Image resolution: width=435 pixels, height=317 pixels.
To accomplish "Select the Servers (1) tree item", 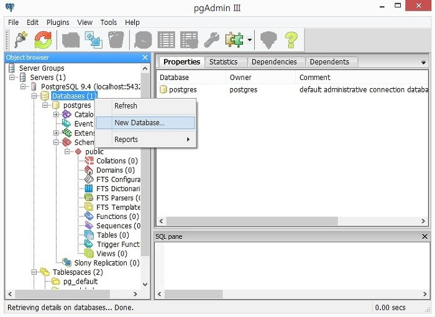I will coord(48,78).
